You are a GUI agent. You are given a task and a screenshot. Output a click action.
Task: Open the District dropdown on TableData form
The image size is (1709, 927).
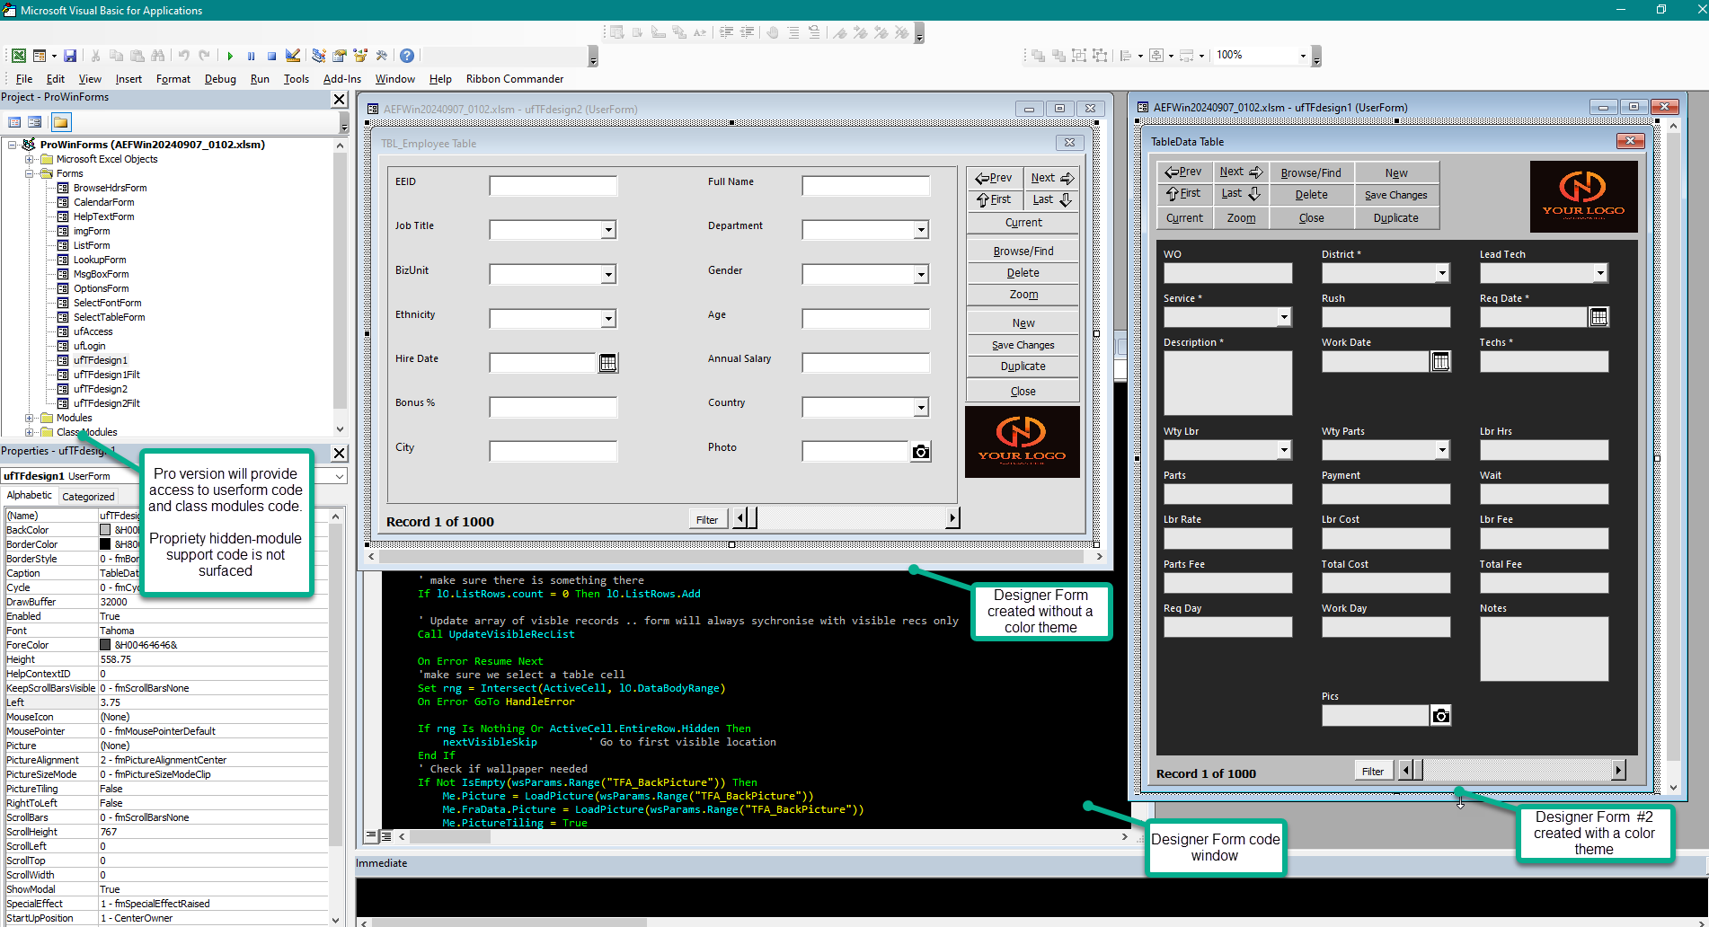1442,272
